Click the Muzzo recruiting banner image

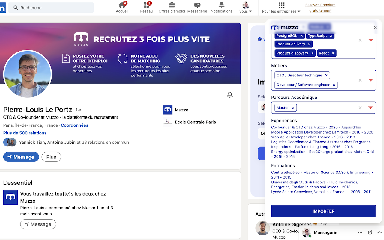(x=120, y=53)
